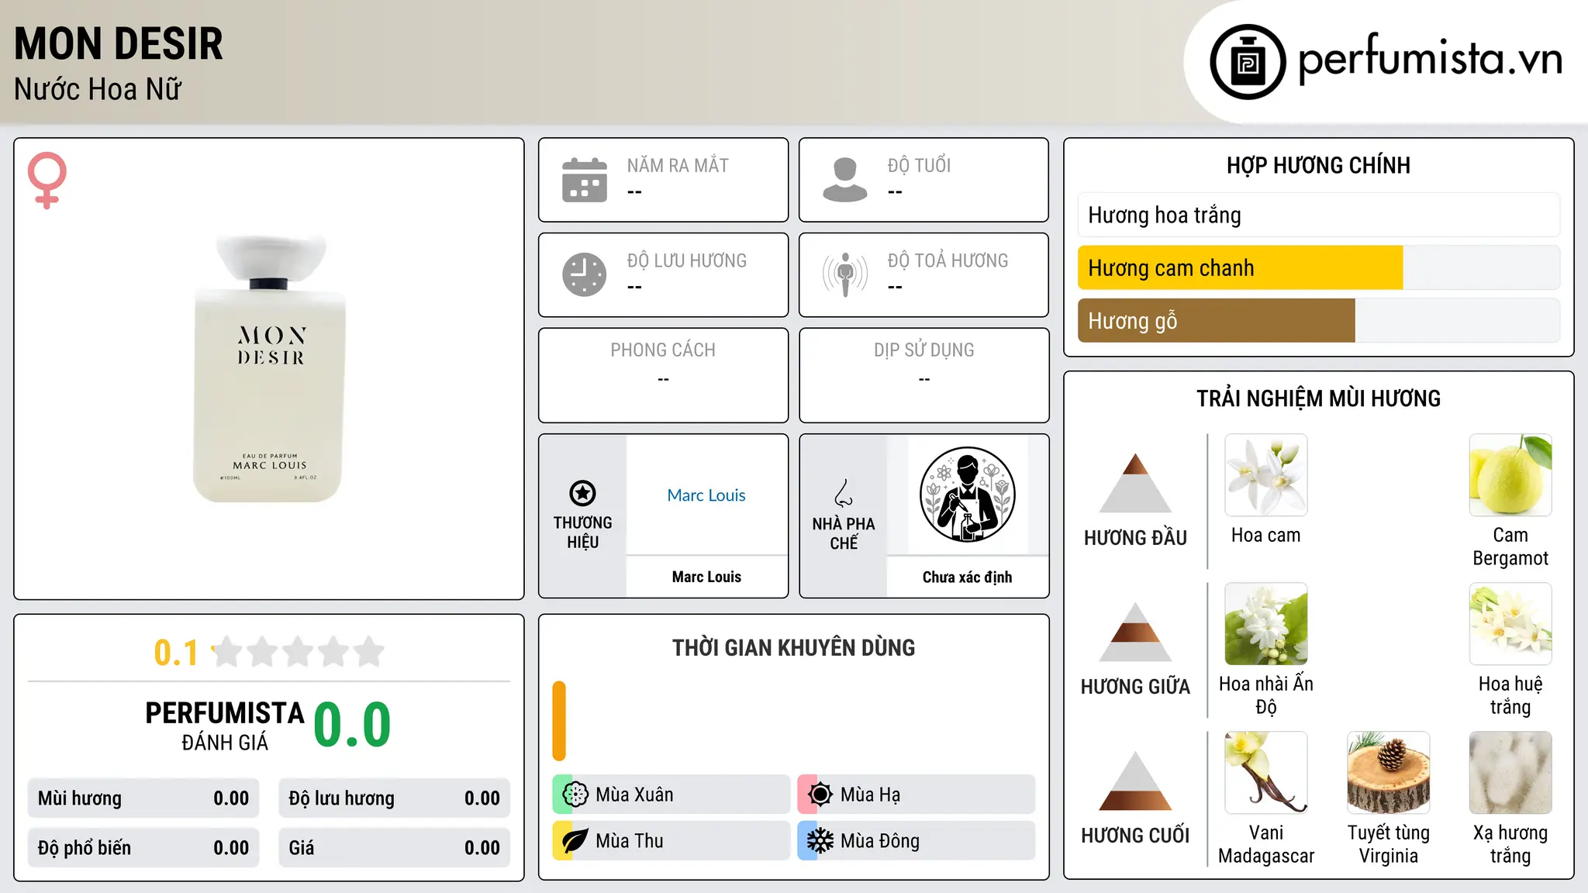Click the 0.1 star rating value

pyautogui.click(x=176, y=653)
